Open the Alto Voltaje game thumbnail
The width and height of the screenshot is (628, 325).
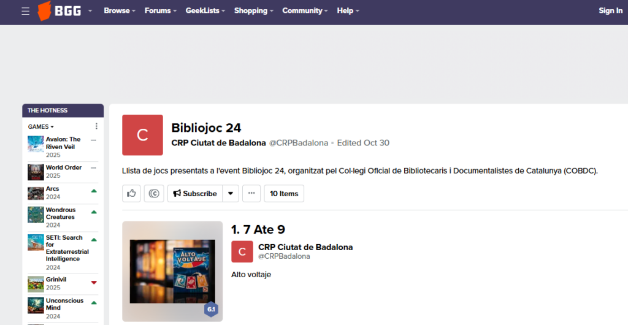coord(172,270)
